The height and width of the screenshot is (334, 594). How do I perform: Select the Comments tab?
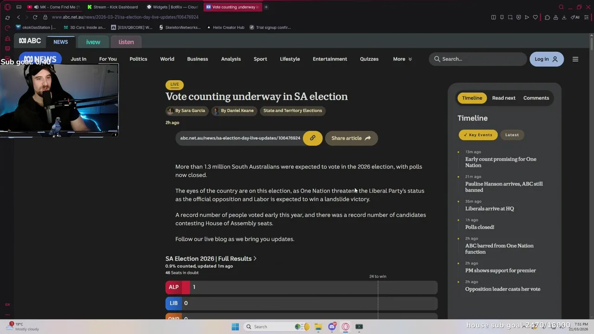(536, 98)
